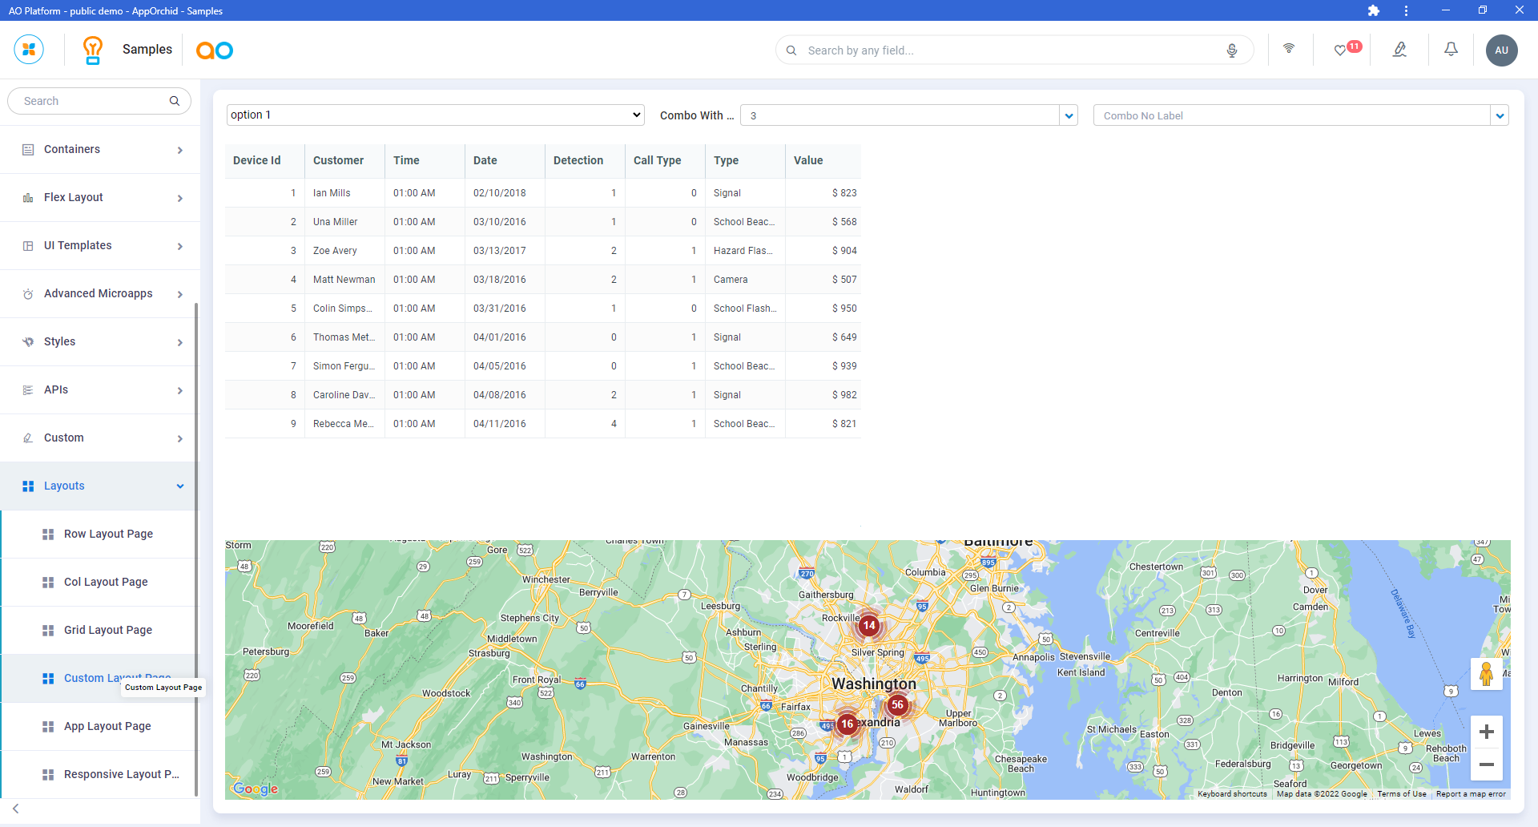
Task: Open the 'option 1' select dropdown
Action: point(436,115)
